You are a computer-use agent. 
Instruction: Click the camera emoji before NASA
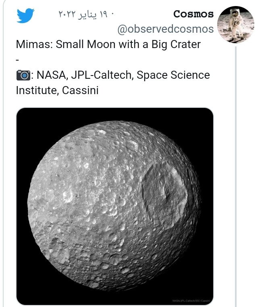tap(23, 75)
